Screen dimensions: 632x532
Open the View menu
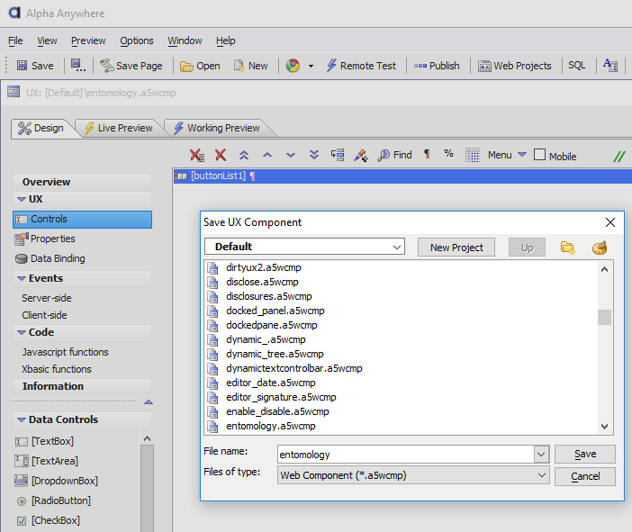click(47, 41)
